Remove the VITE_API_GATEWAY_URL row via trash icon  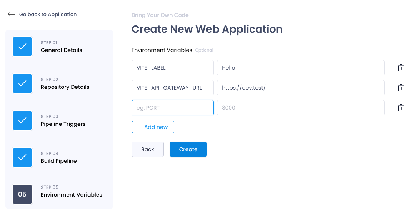(401, 88)
